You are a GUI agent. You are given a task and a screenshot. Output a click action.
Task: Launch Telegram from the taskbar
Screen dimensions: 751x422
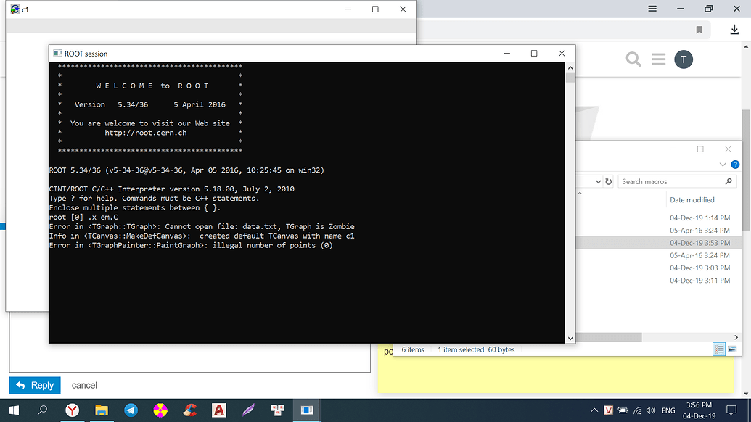[x=131, y=410]
